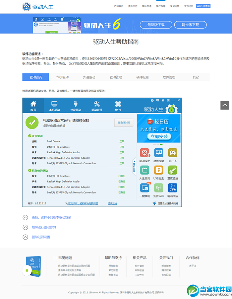This screenshot has width=232, height=299.
Task: Click the 立即安装 button in banner
Action: click(159, 136)
